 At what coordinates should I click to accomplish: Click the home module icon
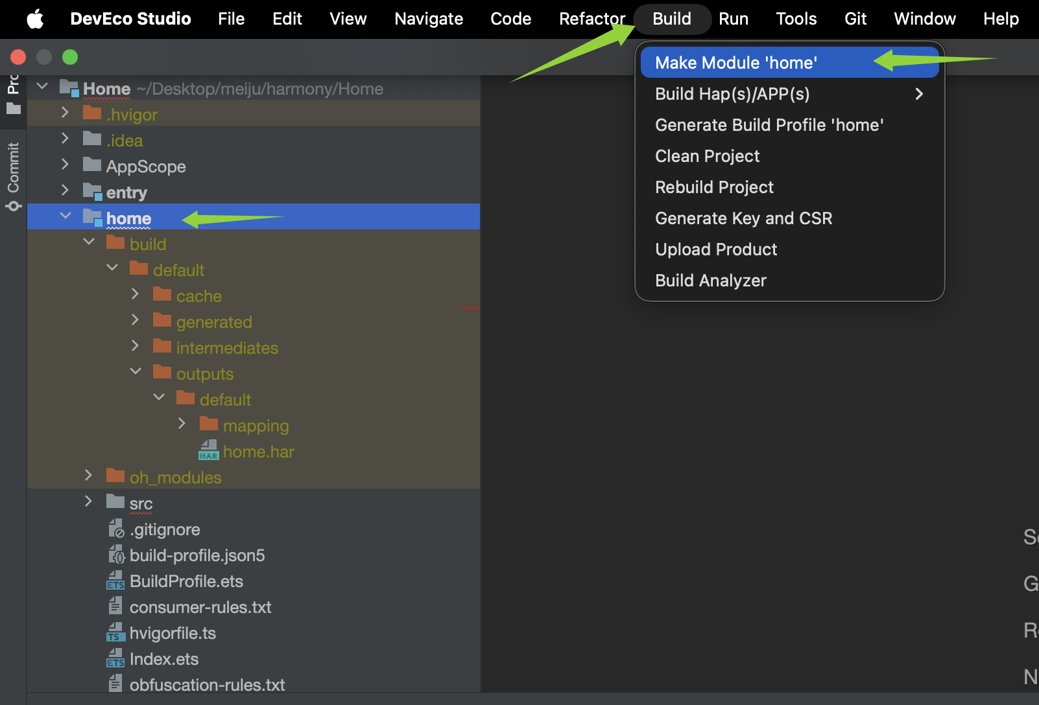pos(93,218)
